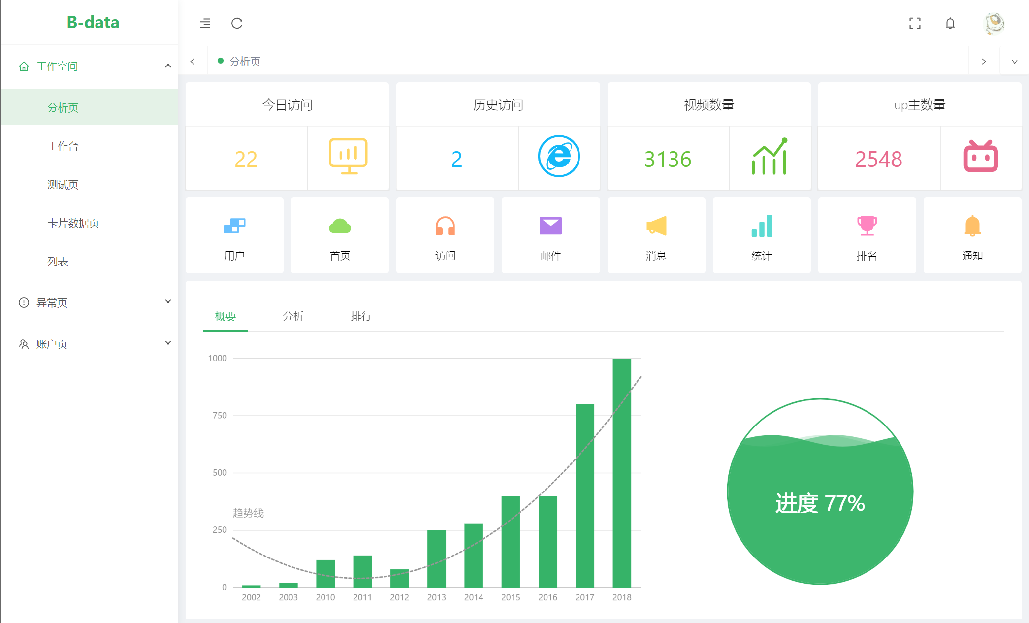This screenshot has height=623, width=1029.
Task: Select 列表 in the sidebar
Action: pos(90,261)
